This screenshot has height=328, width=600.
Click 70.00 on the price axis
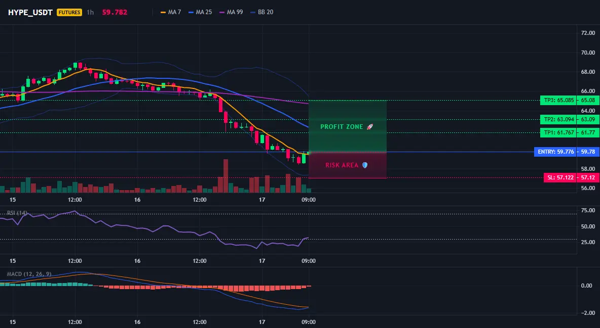point(588,53)
